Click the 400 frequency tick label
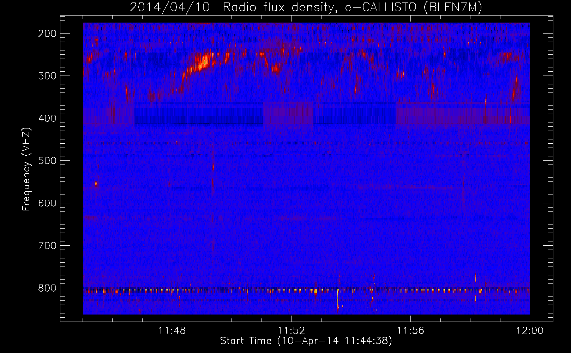 (47, 118)
